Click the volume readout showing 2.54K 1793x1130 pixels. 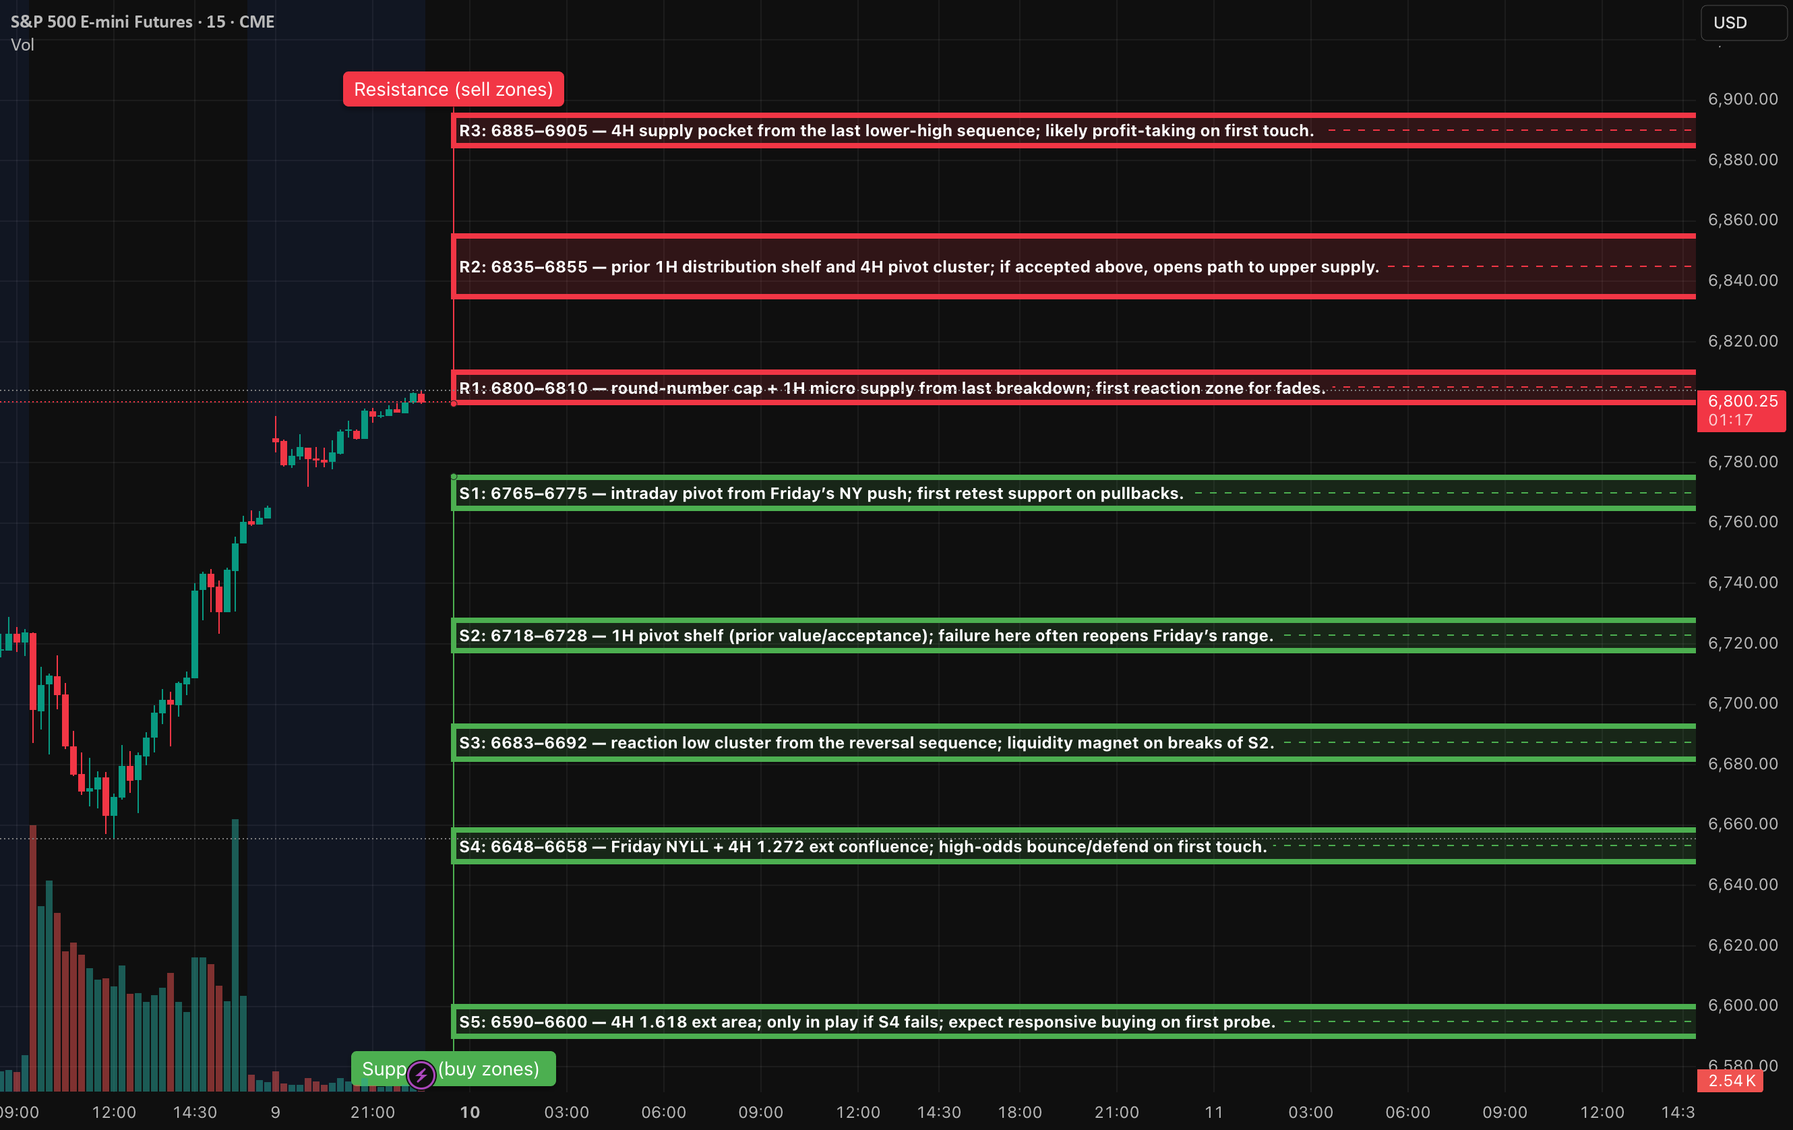[1730, 1081]
